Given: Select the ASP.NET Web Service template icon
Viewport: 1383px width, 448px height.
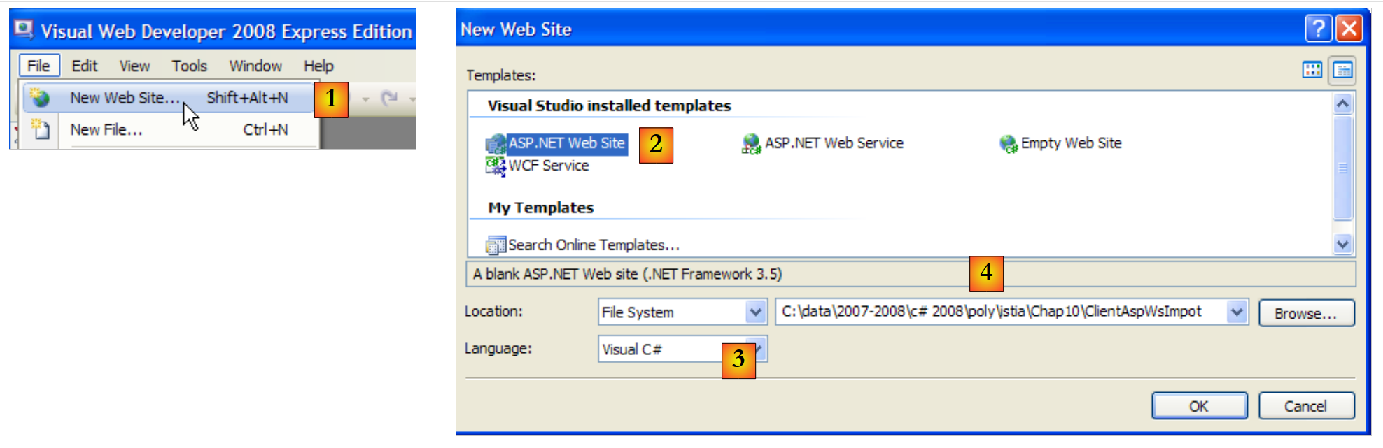Looking at the screenshot, I should 751,144.
